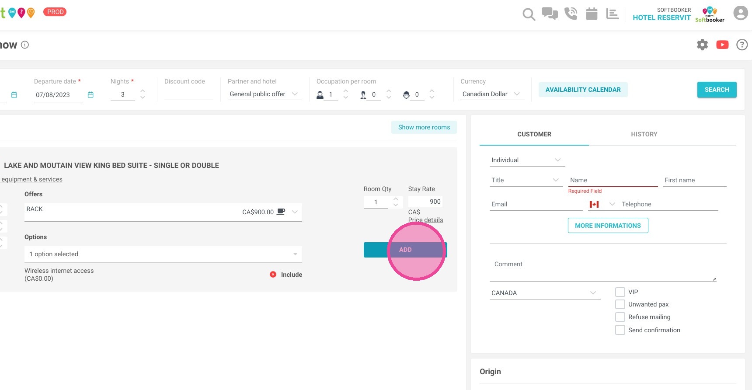Click the customer Name input field

click(613, 180)
